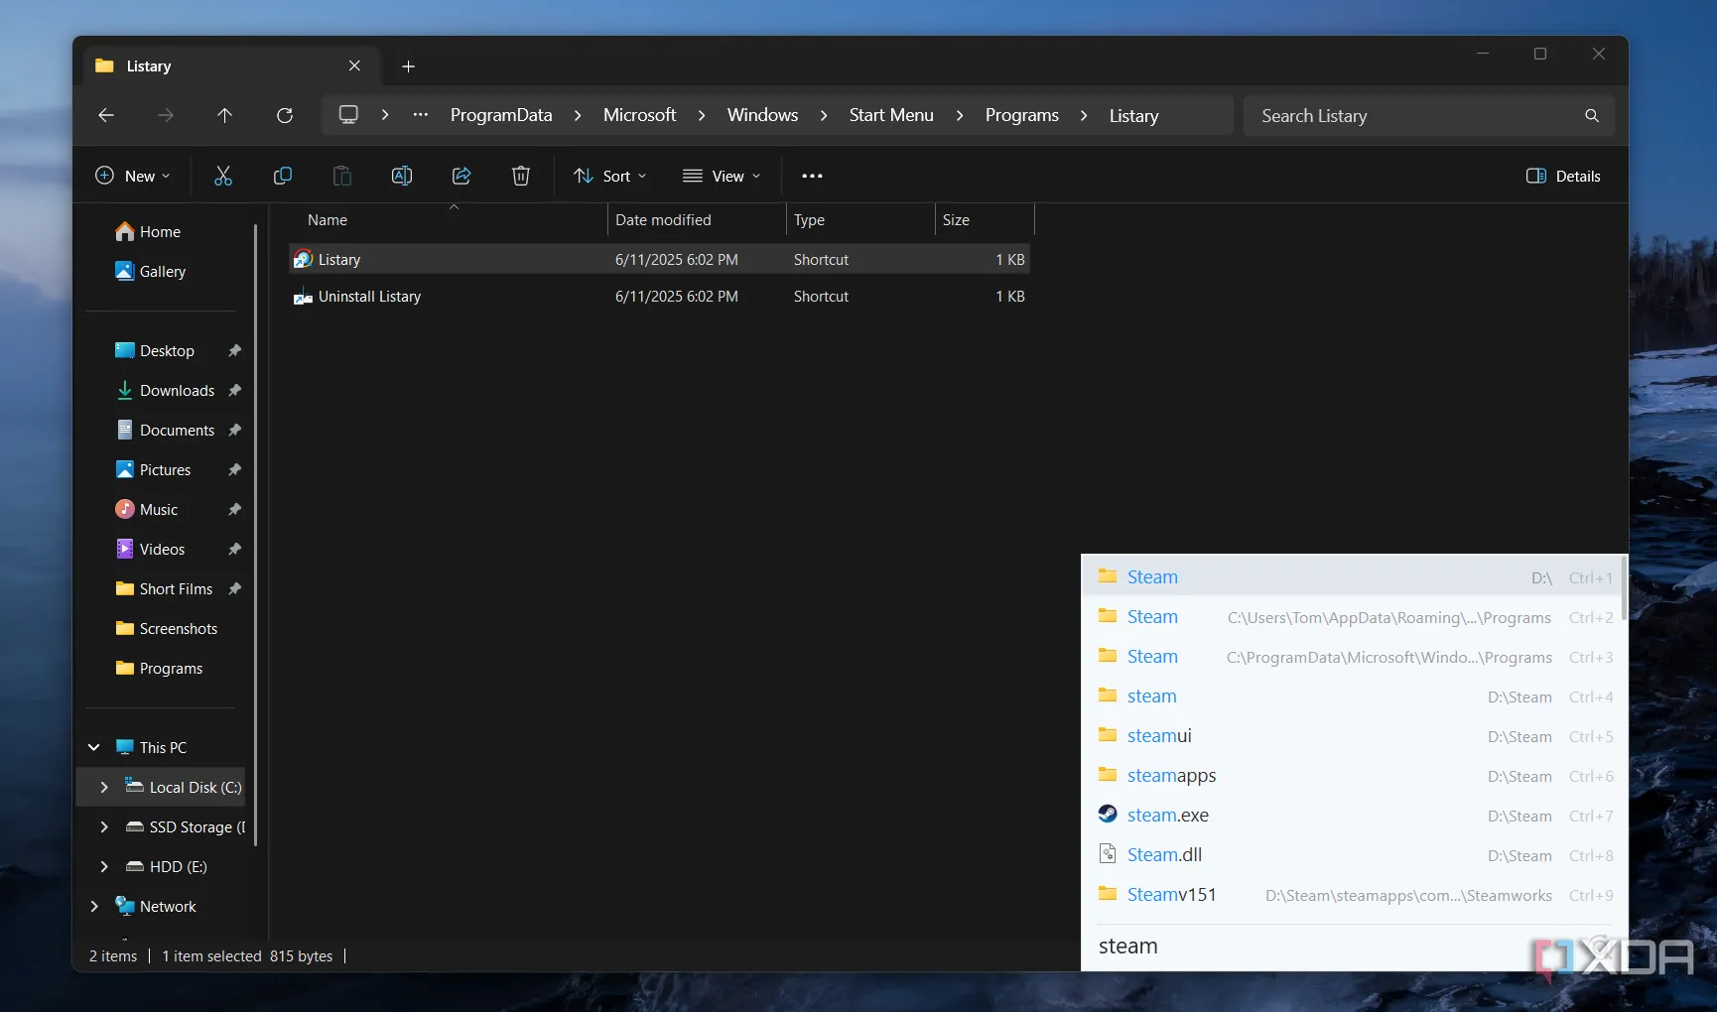Click the Cut scissors icon
The height and width of the screenshot is (1012, 1717).
click(223, 176)
